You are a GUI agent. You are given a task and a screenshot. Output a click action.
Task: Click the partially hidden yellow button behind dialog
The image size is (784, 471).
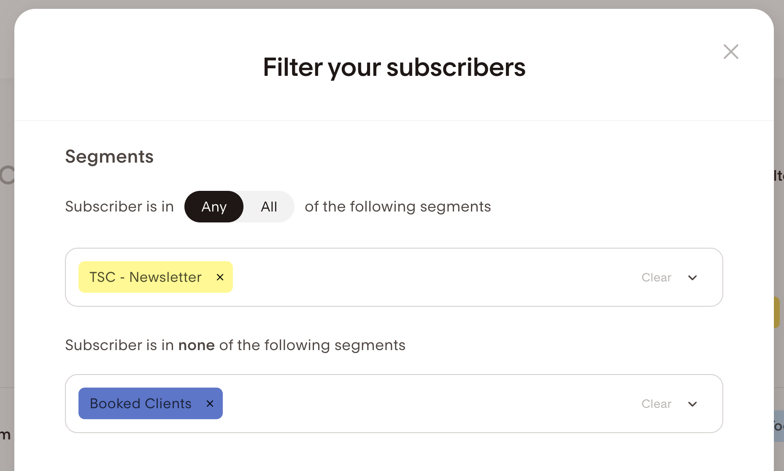(x=777, y=312)
